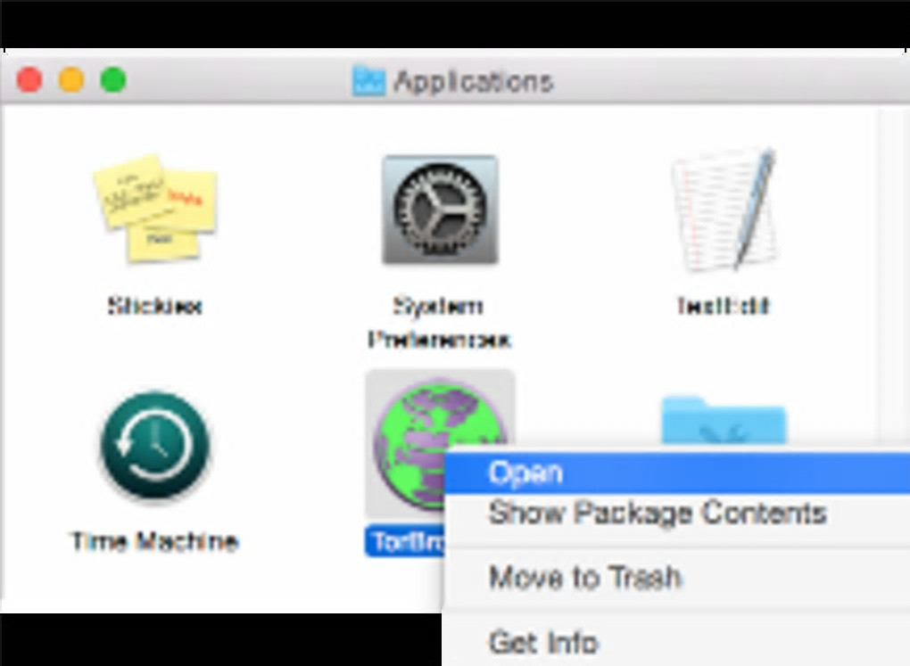Select the blue Utilities folder icon

[724, 419]
